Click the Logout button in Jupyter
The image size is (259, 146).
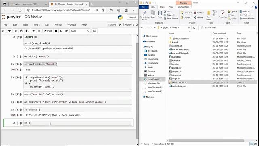pyautogui.click(x=132, y=17)
